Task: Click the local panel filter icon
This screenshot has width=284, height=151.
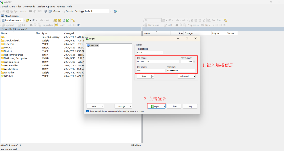Action: [x=34, y=20]
